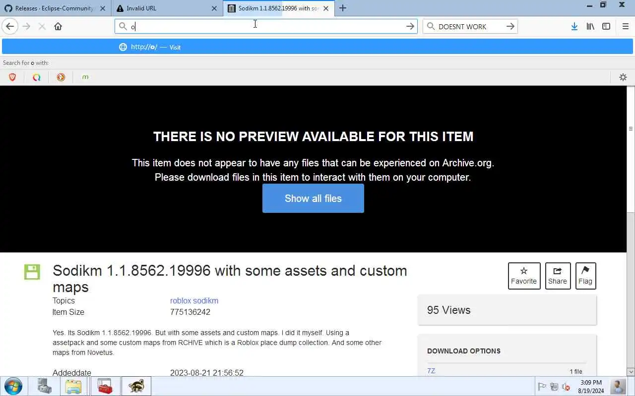Switch to the Releases Eclipse-Community tab
635x396 pixels.
pos(55,8)
